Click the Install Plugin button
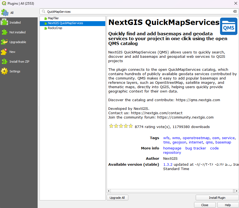Screen dimensions: 239x208 [x=217, y=198]
